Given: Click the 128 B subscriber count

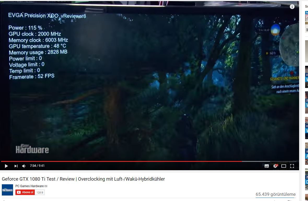Looking at the screenshot, I should (40, 192).
